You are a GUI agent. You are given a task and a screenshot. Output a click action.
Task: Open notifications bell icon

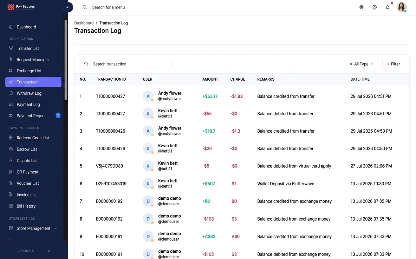point(387,7)
